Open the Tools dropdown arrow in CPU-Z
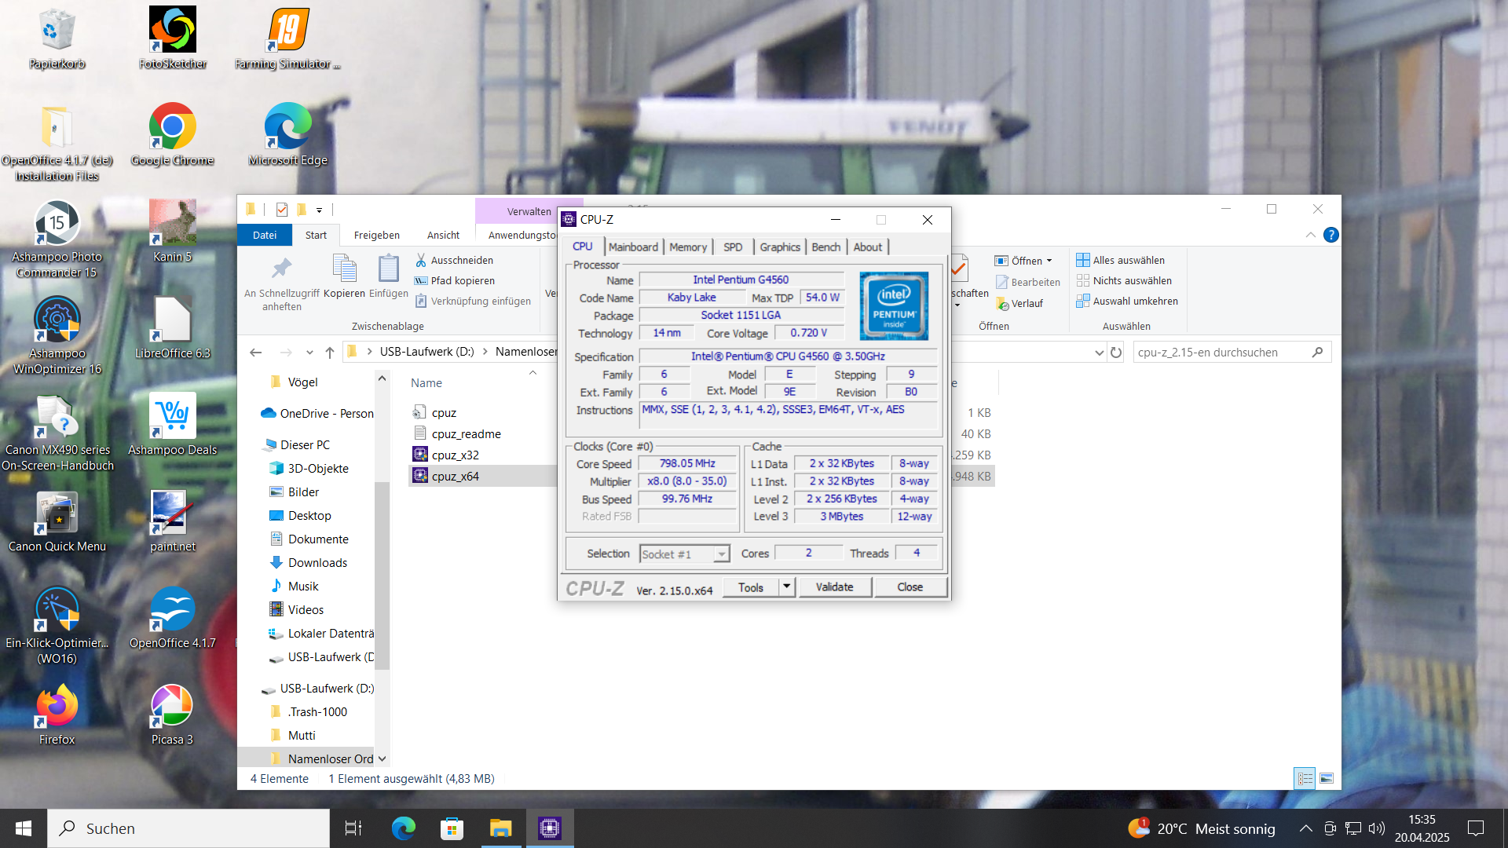This screenshot has width=1508, height=848. [x=786, y=587]
